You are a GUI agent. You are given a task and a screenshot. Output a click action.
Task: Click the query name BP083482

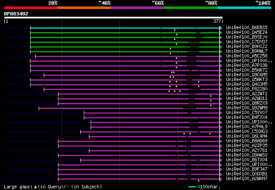[x=16, y=14]
